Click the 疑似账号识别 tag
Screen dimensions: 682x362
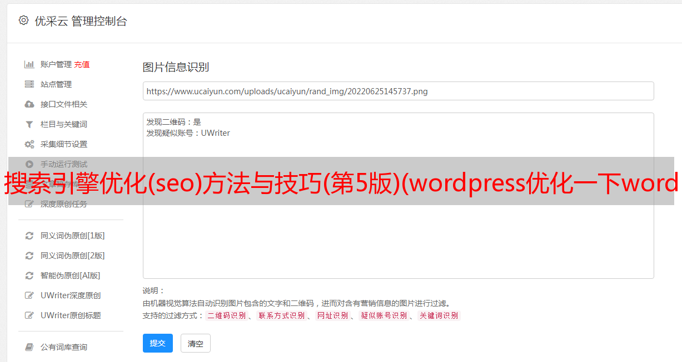[384, 315]
